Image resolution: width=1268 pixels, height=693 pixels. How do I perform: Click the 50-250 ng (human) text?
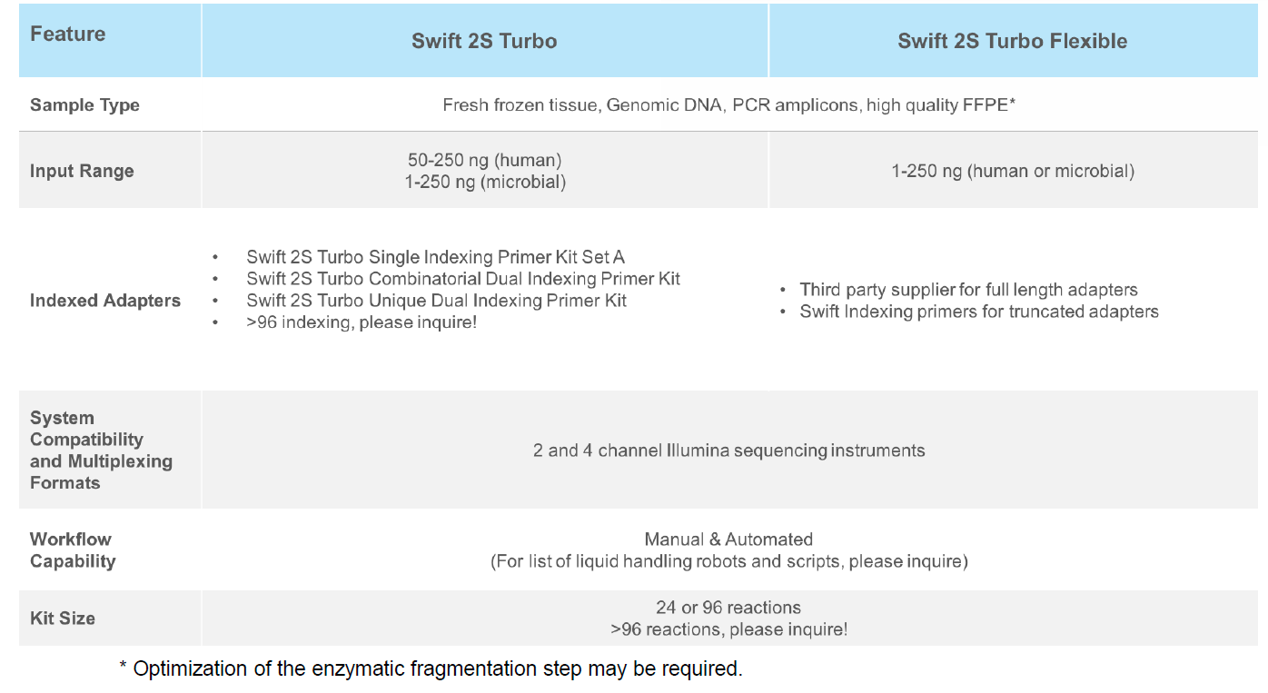[485, 160]
